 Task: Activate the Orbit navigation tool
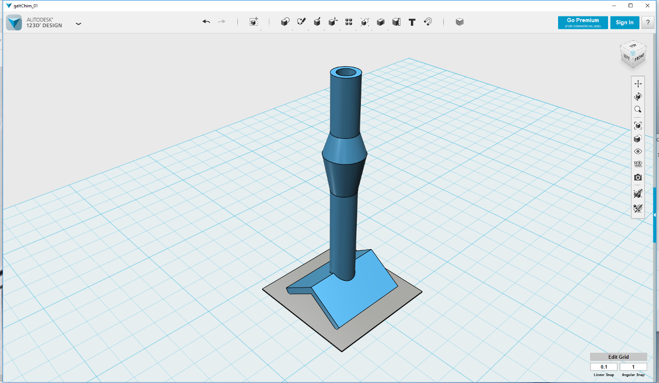pos(638,97)
